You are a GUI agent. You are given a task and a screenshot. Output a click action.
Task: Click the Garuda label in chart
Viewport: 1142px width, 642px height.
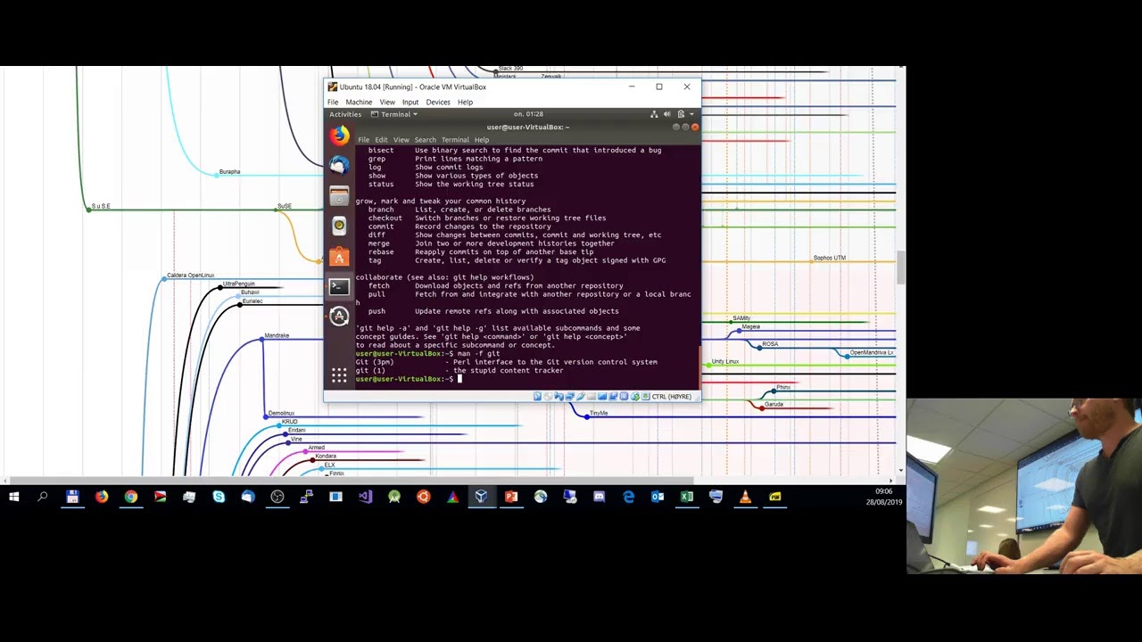click(x=774, y=404)
